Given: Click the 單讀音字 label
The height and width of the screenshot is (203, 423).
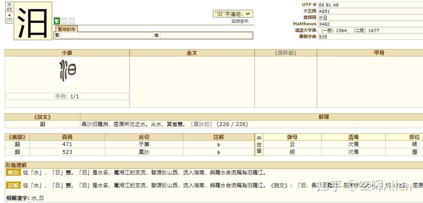Looking at the screenshot, I should (240, 21).
